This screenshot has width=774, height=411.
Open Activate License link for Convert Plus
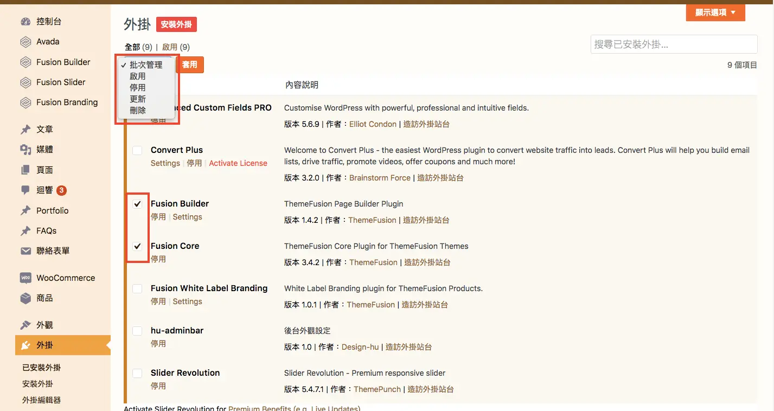pyautogui.click(x=238, y=163)
